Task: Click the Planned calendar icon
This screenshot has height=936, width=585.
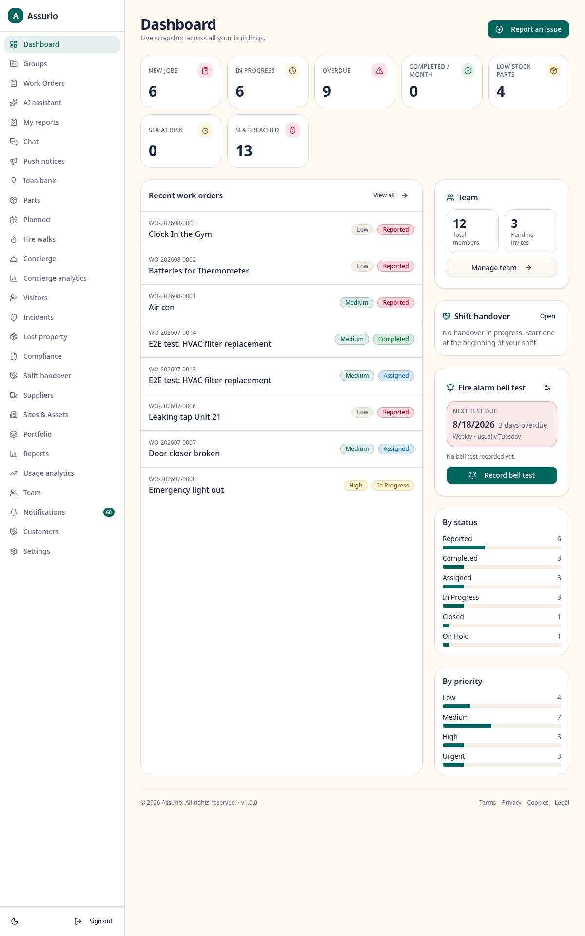Action: (x=14, y=220)
